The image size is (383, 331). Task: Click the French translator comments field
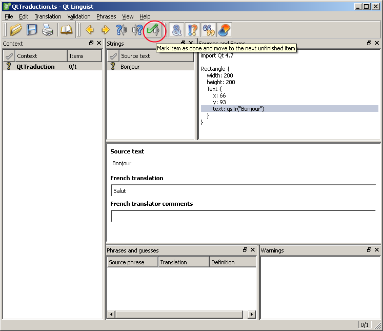coord(243,216)
